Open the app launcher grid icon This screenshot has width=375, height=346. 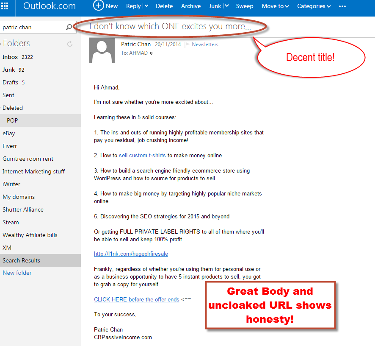[x=5, y=6]
